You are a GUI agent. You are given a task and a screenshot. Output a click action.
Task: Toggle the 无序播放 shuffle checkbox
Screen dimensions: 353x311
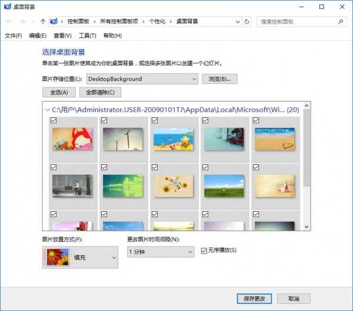tap(204, 251)
